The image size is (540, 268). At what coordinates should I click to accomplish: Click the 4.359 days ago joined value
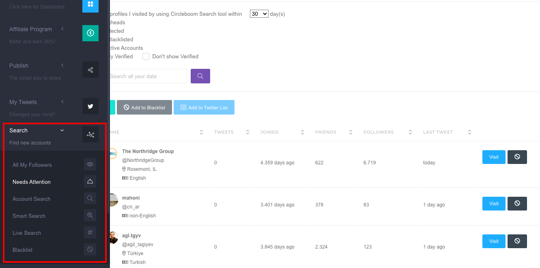point(278,163)
